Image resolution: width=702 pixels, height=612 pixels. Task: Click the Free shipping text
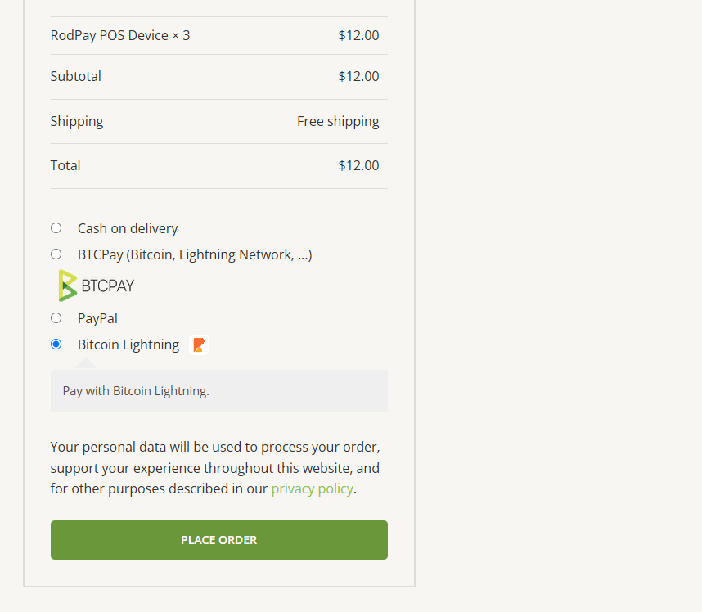338,121
